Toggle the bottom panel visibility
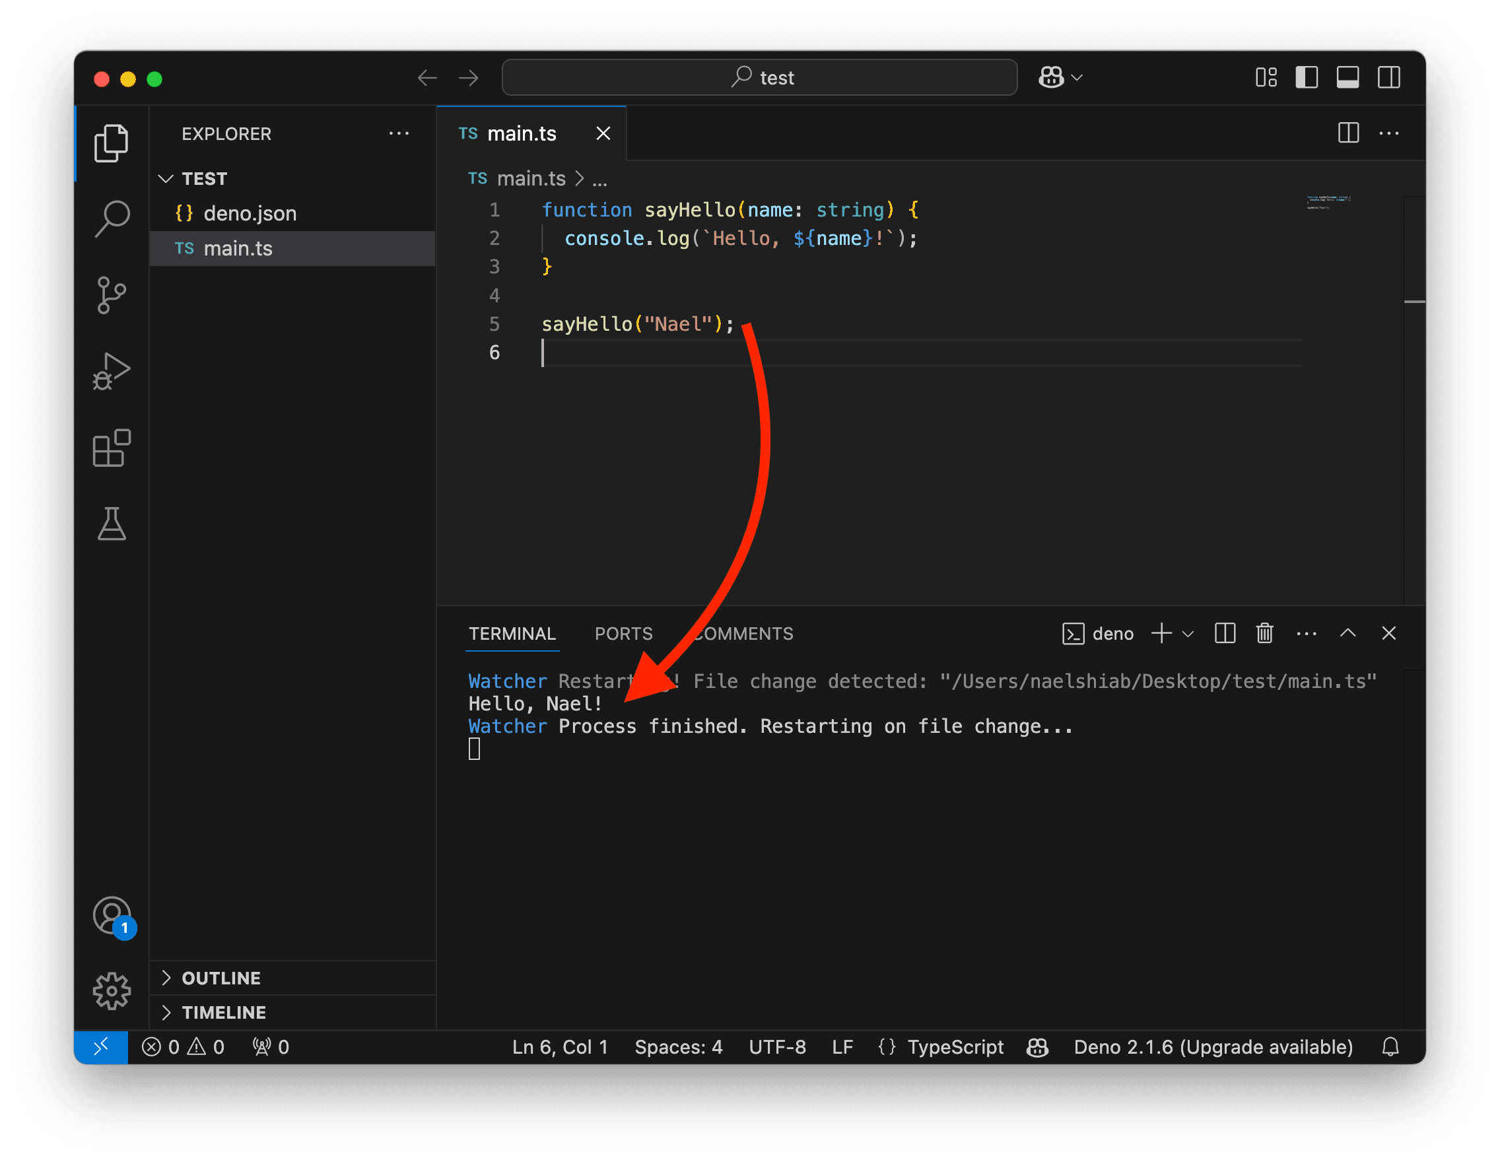This screenshot has width=1500, height=1162. pos(1347,77)
